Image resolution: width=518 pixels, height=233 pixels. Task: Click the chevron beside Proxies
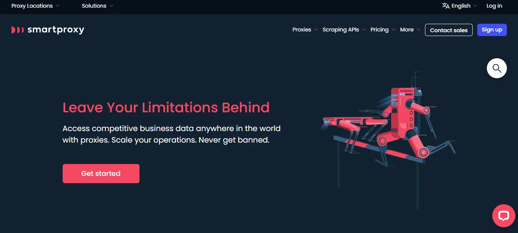316,30
